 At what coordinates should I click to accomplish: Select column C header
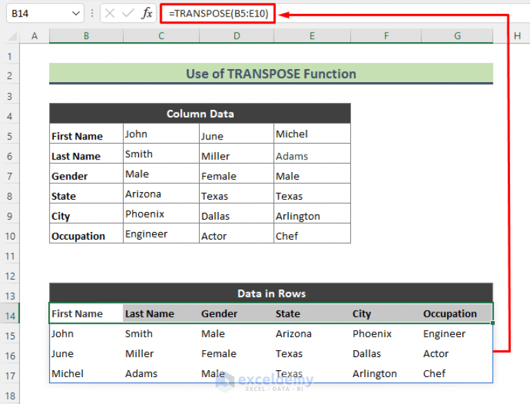[x=161, y=36]
